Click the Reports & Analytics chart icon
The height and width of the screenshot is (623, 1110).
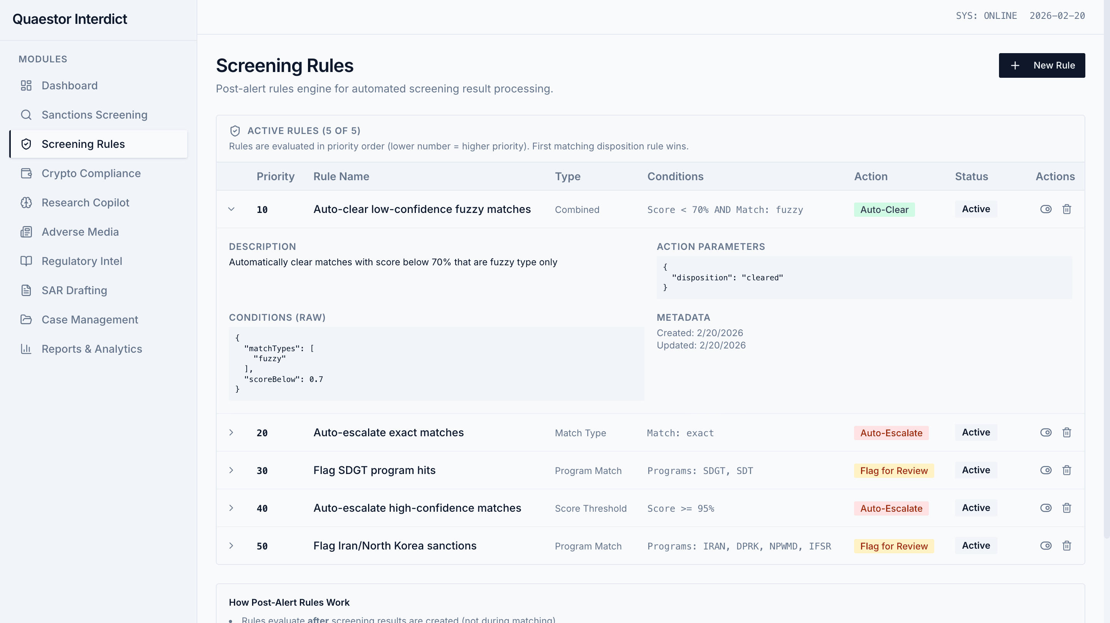pos(26,349)
